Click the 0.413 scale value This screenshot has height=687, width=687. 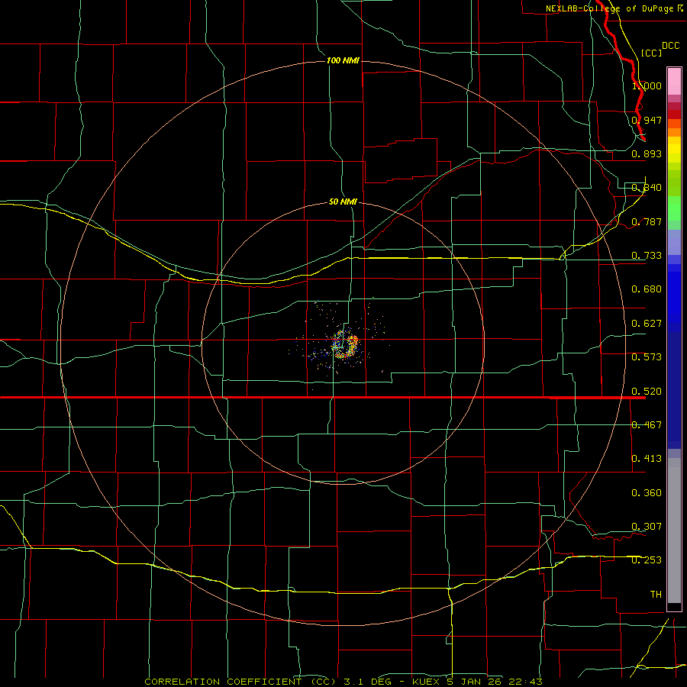coord(647,459)
